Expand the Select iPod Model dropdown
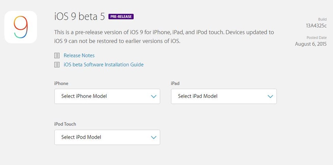 (x=107, y=137)
